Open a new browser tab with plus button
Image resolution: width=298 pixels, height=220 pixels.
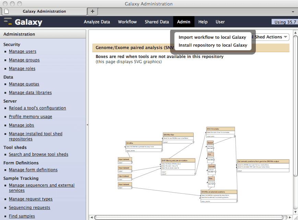coord(92,11)
